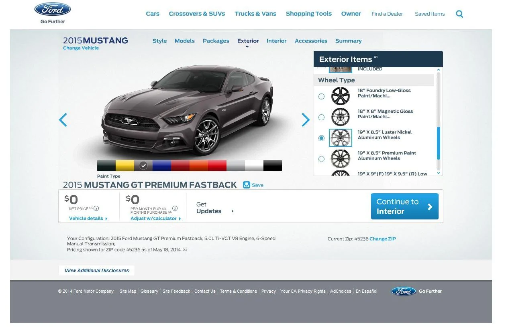
Task: Click the Ford logo in the footer
Action: point(404,291)
